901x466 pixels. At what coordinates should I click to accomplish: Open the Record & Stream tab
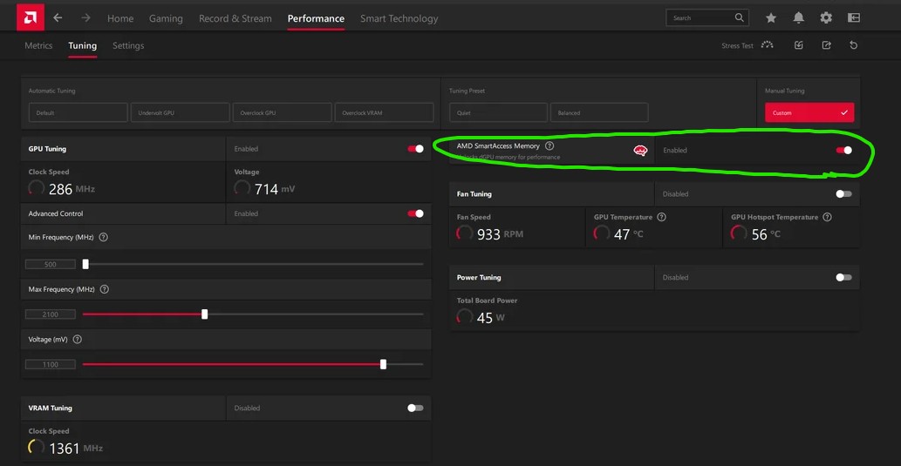[x=235, y=18]
